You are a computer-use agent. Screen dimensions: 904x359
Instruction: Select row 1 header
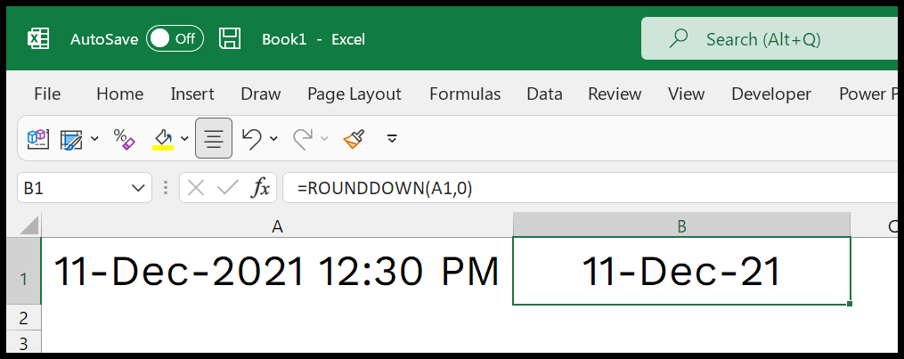tap(24, 272)
